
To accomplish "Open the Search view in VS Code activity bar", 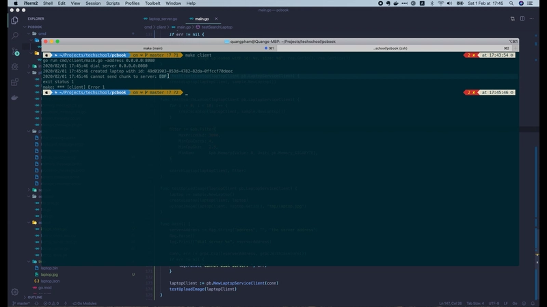I will click(14, 35).
